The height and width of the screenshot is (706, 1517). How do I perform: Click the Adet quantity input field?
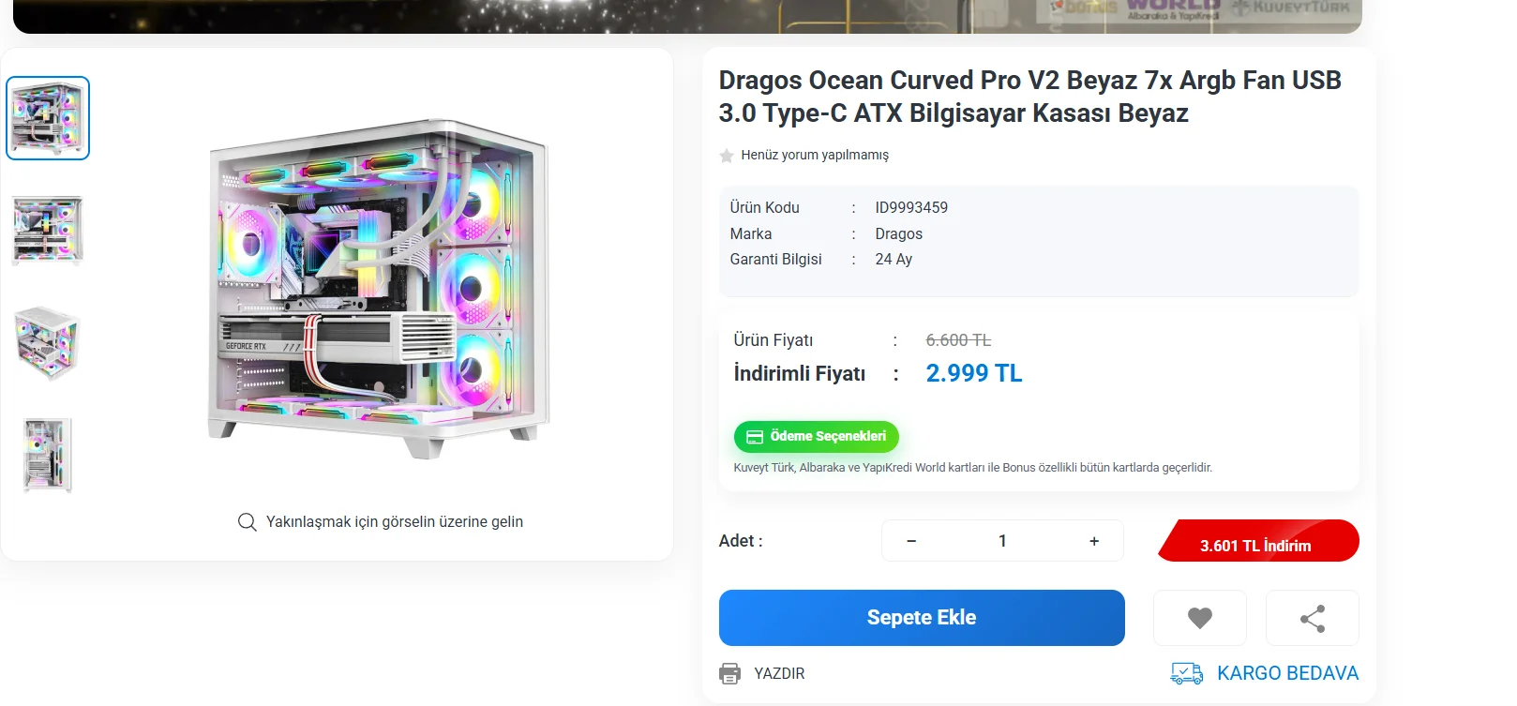1002,541
